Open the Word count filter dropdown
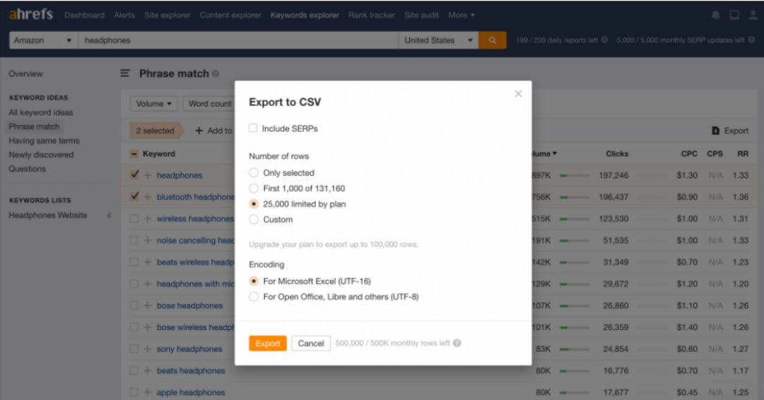Image resolution: width=764 pixels, height=400 pixels. coord(209,103)
